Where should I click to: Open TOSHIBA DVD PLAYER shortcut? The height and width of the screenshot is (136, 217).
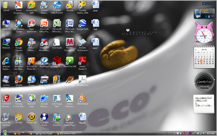click(57, 5)
